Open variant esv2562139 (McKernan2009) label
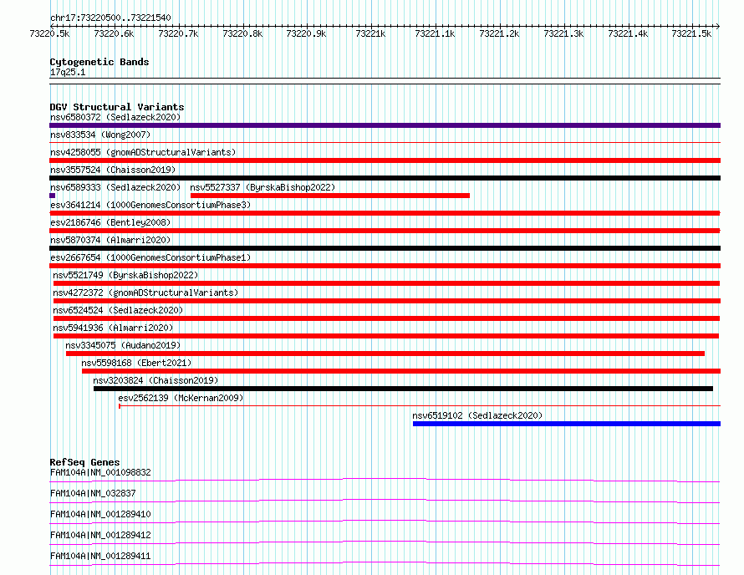 point(181,398)
